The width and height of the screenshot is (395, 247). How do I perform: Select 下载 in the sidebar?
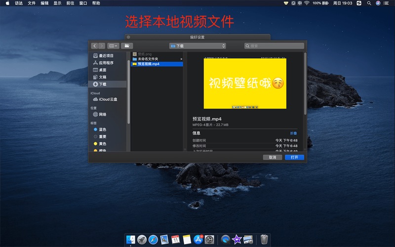point(107,84)
